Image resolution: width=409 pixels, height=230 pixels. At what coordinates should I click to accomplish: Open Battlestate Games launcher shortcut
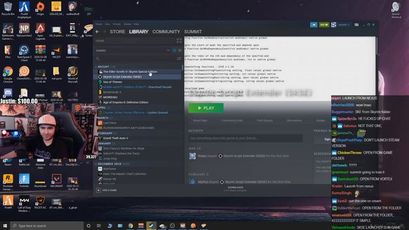(8, 31)
